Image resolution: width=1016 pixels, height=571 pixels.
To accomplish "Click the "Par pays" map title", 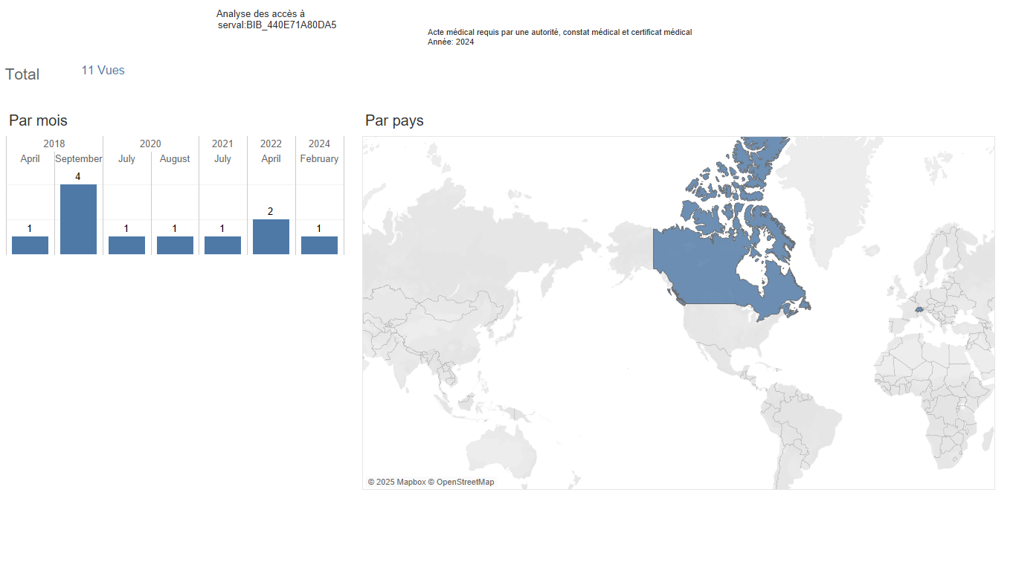I will 394,120.
